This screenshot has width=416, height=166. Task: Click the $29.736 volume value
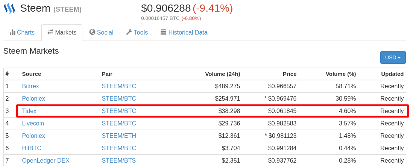pos(229,124)
